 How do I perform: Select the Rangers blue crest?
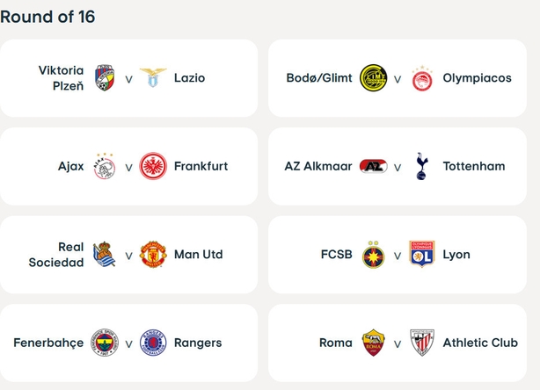point(153,343)
